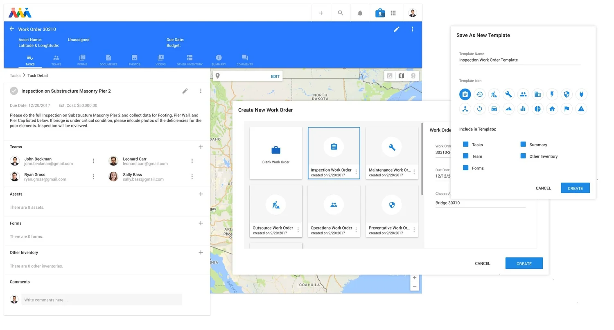Click the template list scrollbar in work order dialog

point(422,158)
